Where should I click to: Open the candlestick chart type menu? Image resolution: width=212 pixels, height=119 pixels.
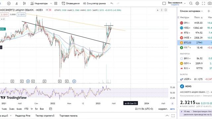(24, 3)
